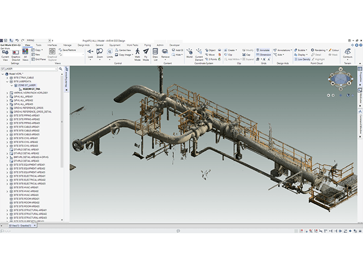This screenshot has width=363, height=272.
Task: Toggle Low Density point cloud
Action: click(x=302, y=59)
